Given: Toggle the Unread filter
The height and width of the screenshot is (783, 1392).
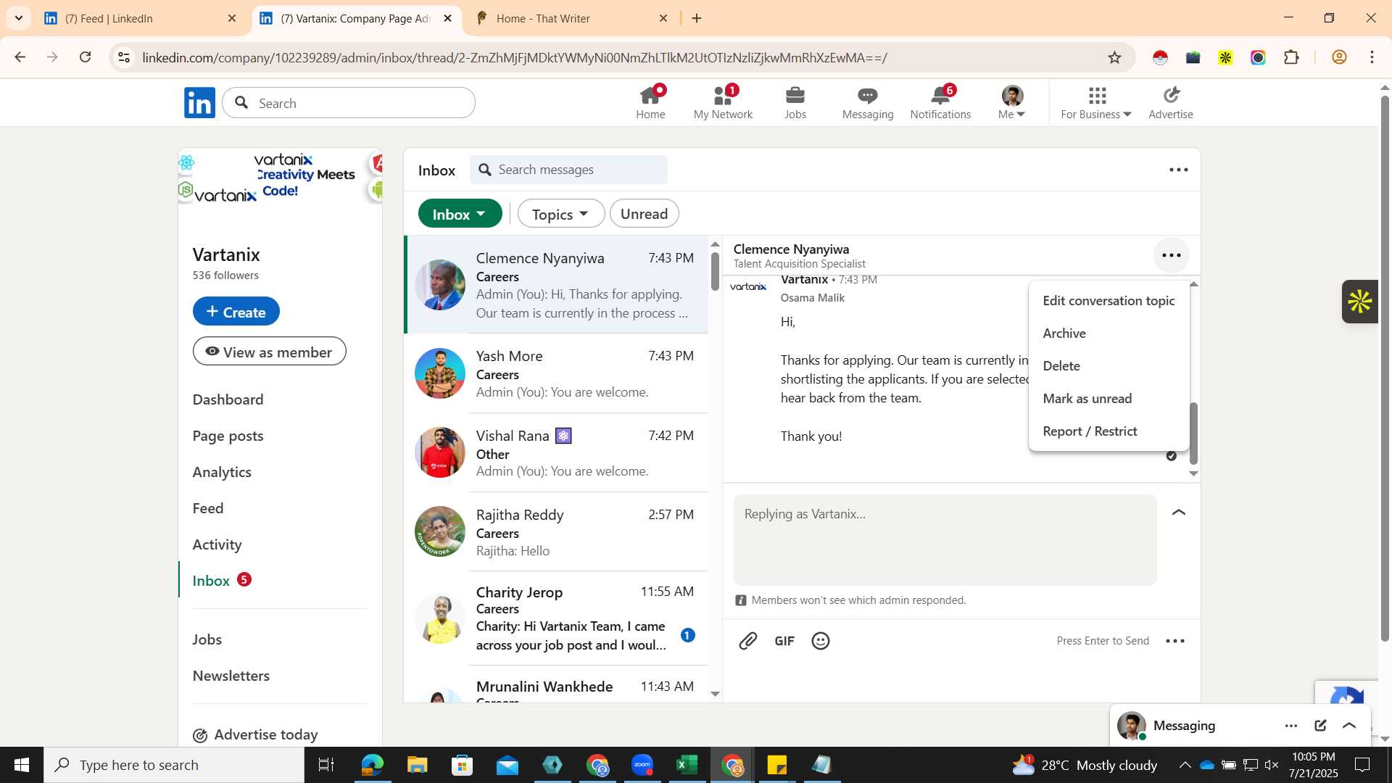Looking at the screenshot, I should (644, 214).
